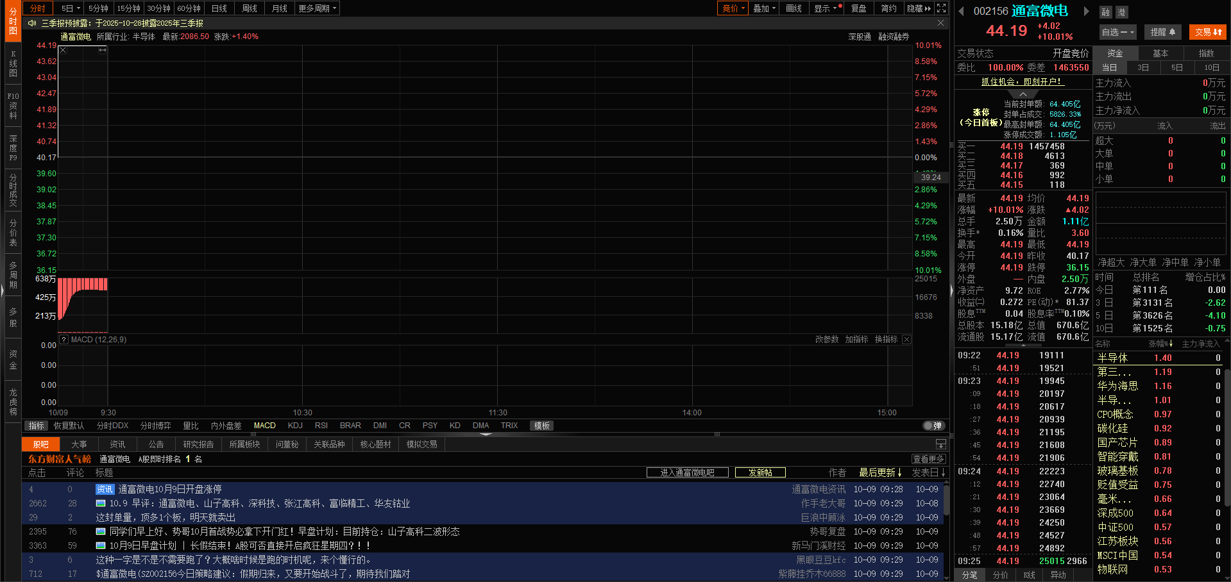1231x582 pixels.
Task: Click the 融资融券 label above chart
Action: coord(894,37)
